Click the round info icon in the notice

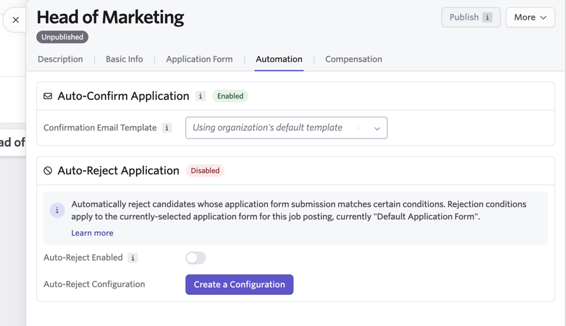pyautogui.click(x=57, y=210)
